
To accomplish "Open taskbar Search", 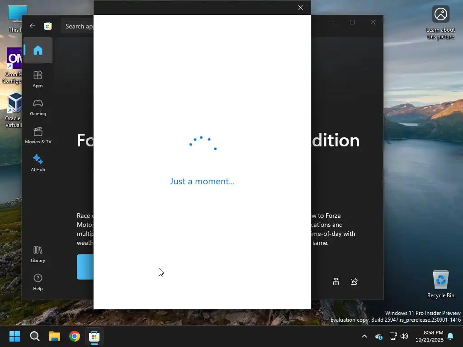I will (34, 336).
